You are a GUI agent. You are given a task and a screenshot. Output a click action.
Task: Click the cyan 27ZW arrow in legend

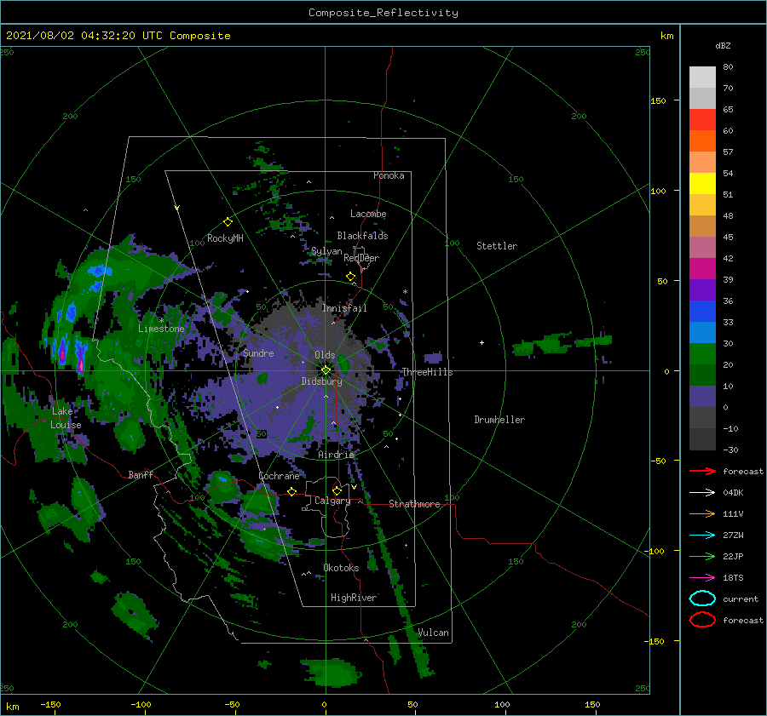[x=702, y=536]
